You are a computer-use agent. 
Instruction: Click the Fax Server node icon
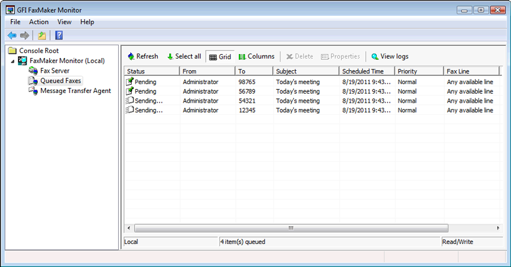coord(33,71)
